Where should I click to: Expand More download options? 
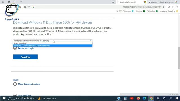(x=27, y=84)
